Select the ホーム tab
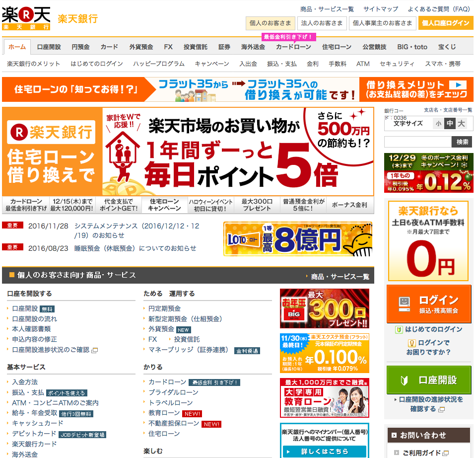474x458 pixels. [17, 47]
